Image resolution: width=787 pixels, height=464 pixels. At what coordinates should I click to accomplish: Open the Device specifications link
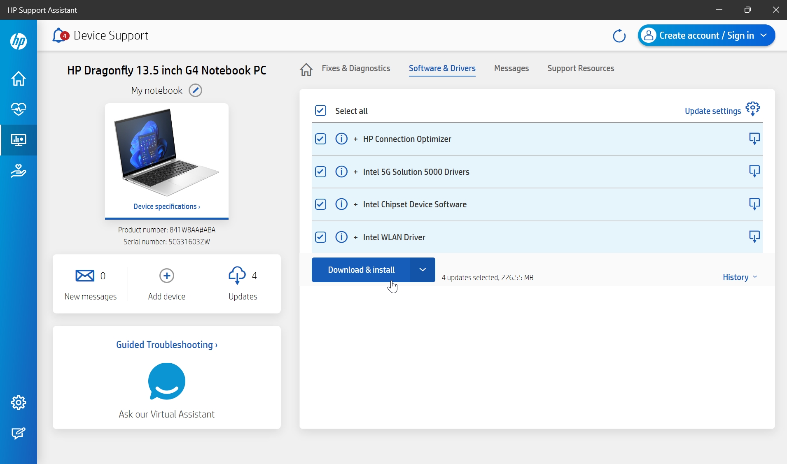[166, 206]
